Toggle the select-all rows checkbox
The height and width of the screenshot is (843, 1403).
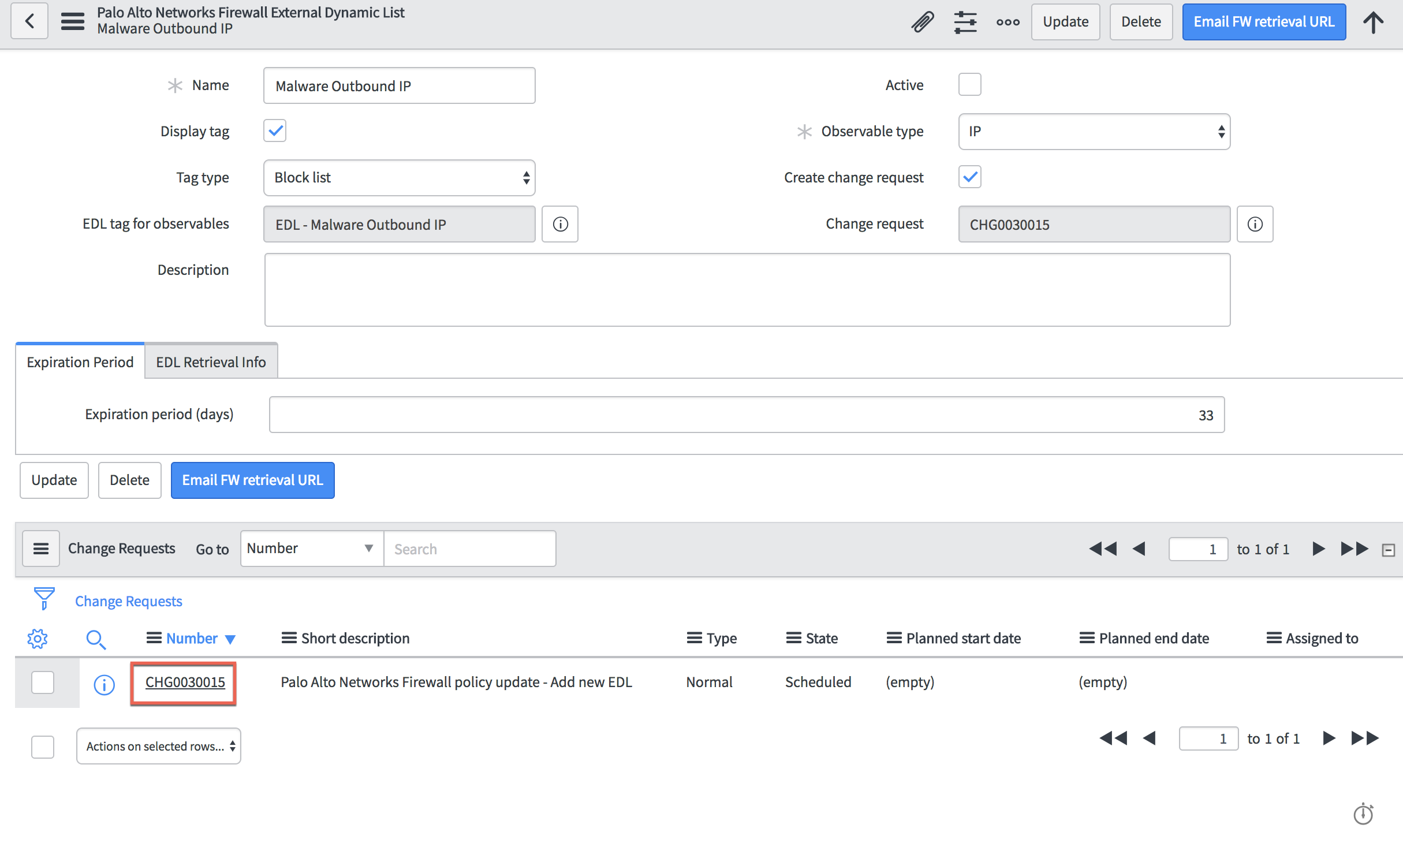(x=43, y=747)
